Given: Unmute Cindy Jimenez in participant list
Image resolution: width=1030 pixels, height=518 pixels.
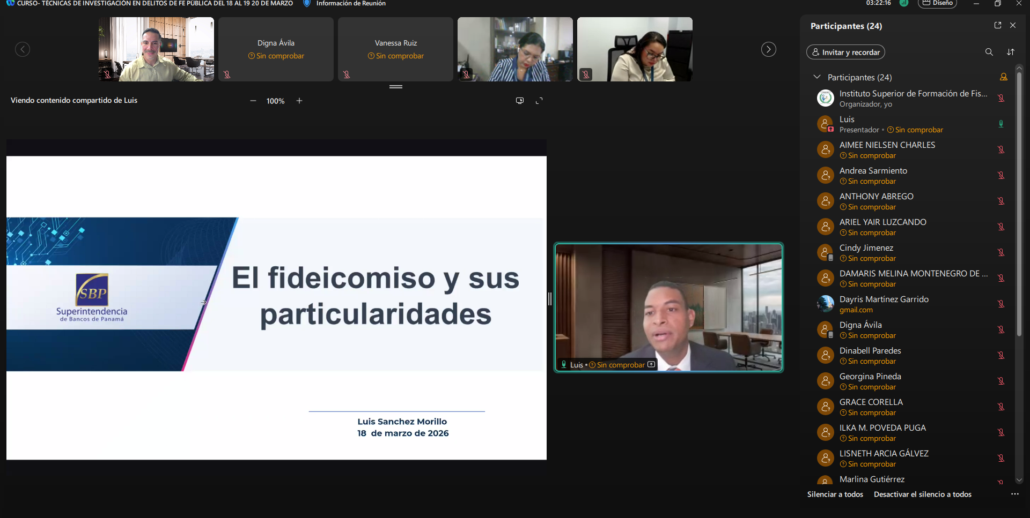Looking at the screenshot, I should pyautogui.click(x=1000, y=252).
